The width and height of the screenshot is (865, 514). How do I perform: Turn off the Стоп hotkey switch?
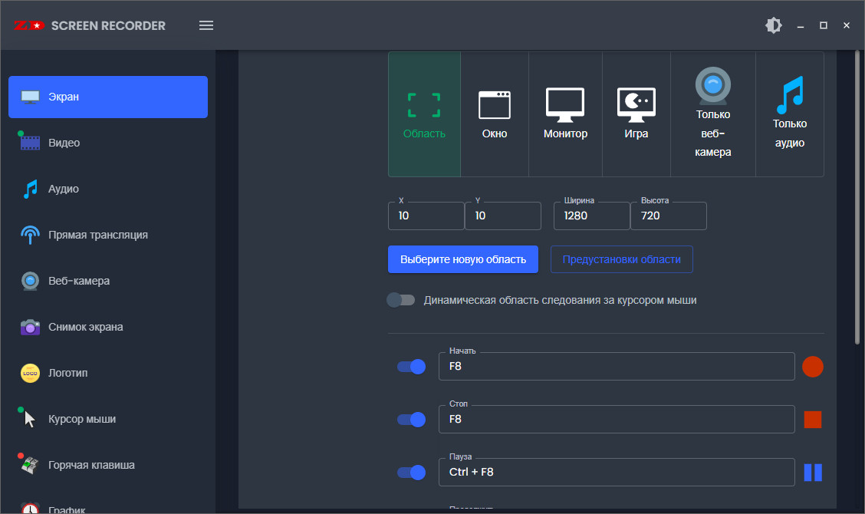(x=411, y=420)
